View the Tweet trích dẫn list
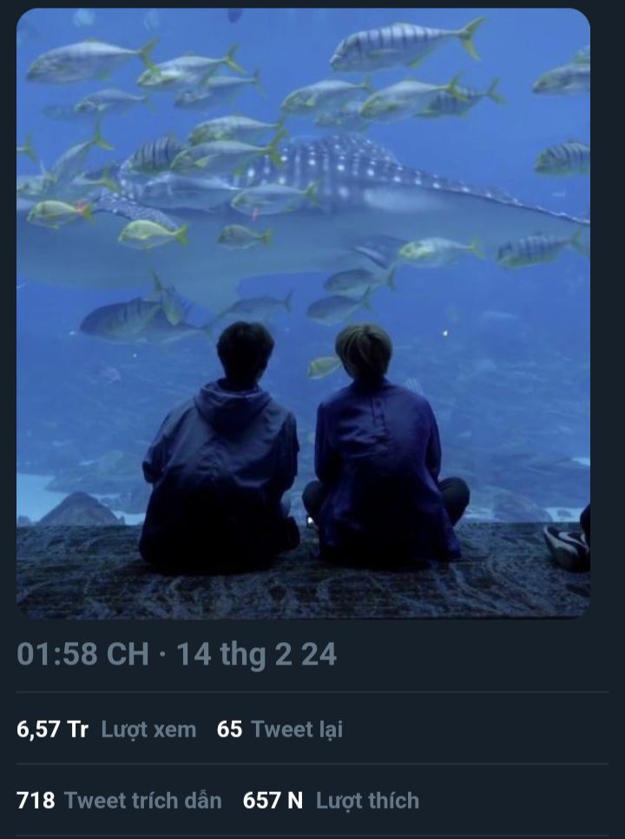 pos(142,801)
